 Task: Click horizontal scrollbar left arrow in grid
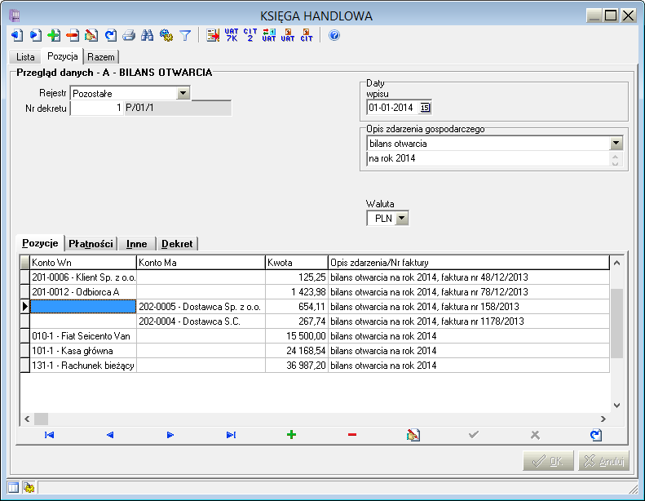pyautogui.click(x=27, y=419)
